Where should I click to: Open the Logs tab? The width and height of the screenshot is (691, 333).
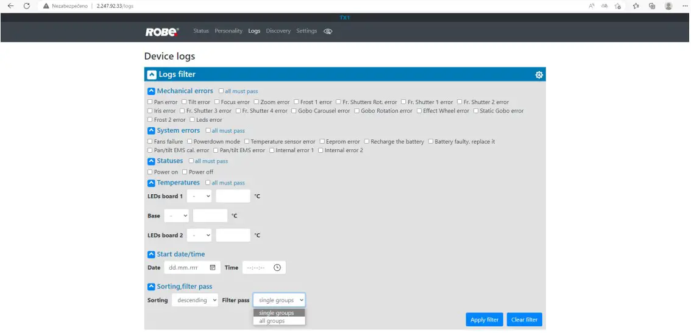254,31
